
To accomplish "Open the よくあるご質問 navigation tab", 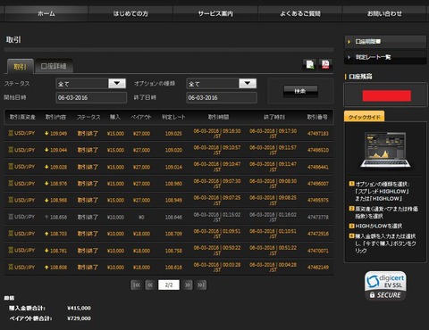I will coord(300,13).
